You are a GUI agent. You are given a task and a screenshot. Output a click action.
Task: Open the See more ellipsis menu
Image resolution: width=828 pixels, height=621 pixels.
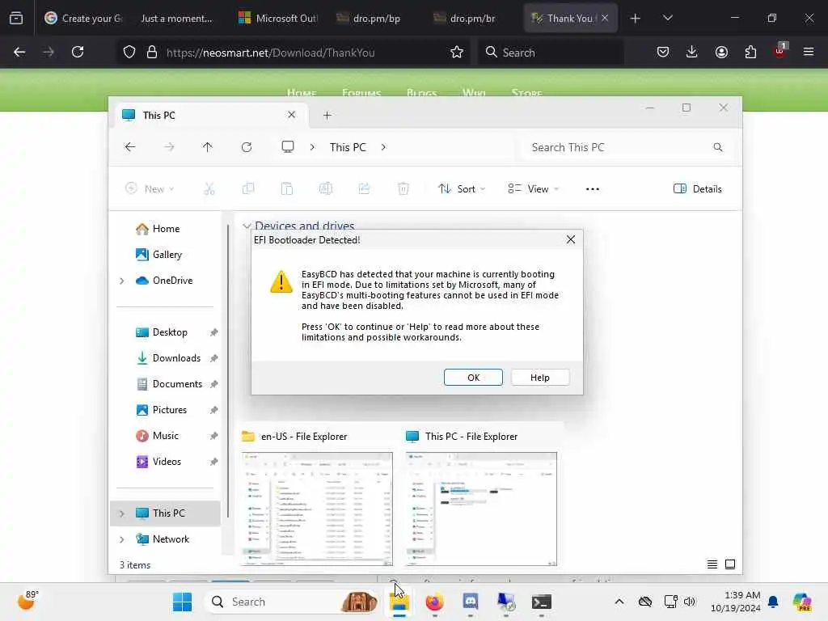point(593,189)
